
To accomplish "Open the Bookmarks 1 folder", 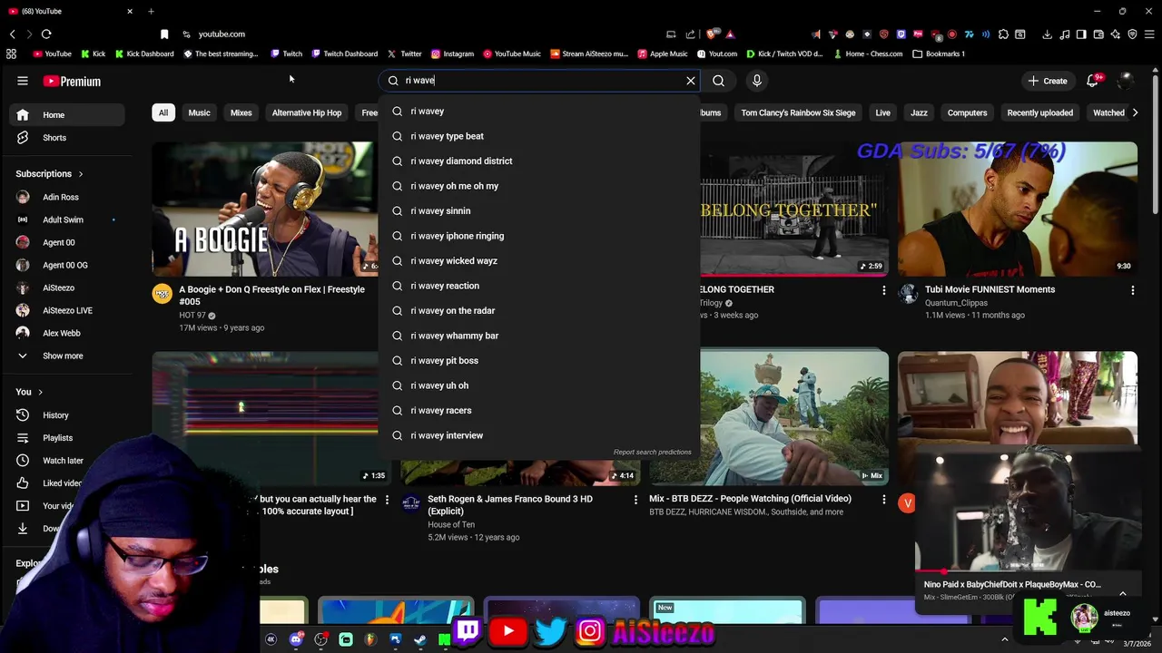I will 940,54.
